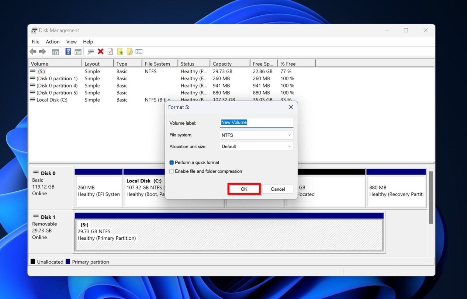
Task: Enable file and folder compression
Action: click(171, 171)
